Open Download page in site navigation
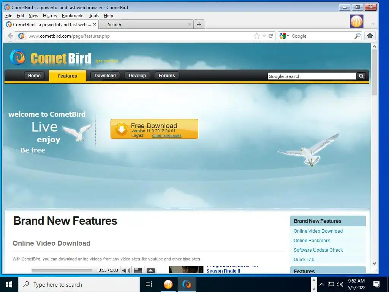The width and height of the screenshot is (389, 292). [105, 76]
